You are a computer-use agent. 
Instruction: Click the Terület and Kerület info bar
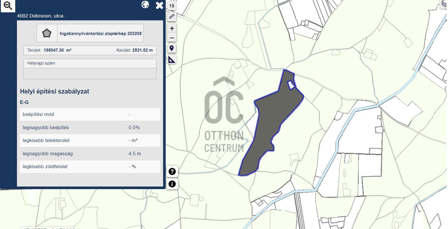90,50
